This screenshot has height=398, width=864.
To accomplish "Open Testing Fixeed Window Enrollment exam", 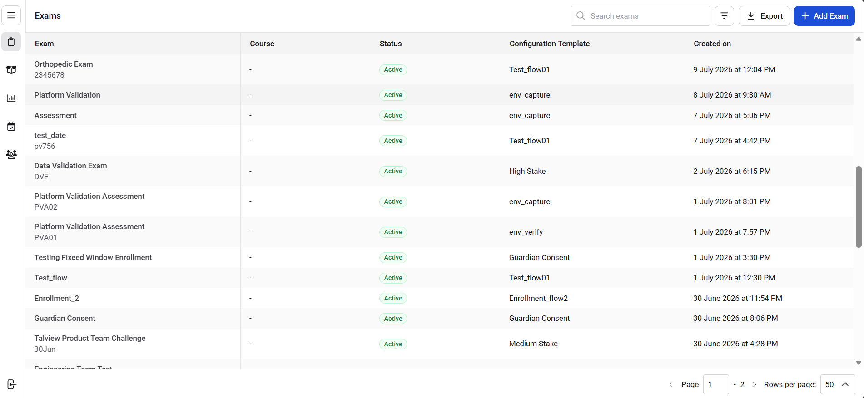I will (93, 257).
